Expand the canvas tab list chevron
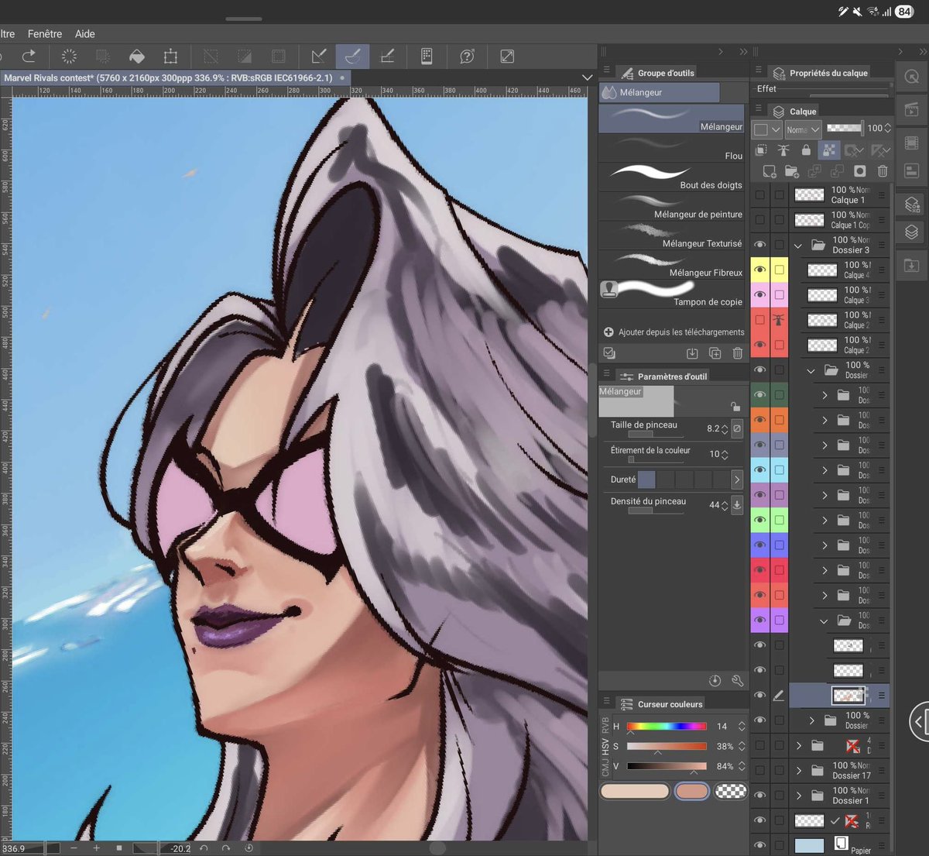The height and width of the screenshot is (856, 929). tap(587, 77)
